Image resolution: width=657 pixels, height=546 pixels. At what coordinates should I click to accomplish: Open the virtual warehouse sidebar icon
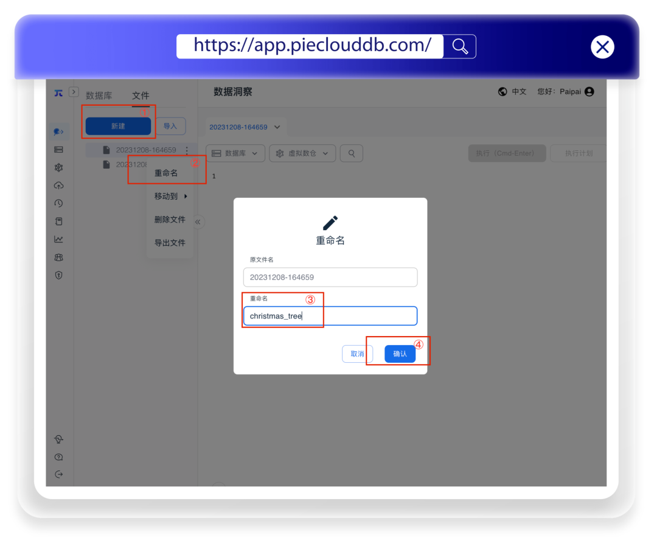coord(58,168)
